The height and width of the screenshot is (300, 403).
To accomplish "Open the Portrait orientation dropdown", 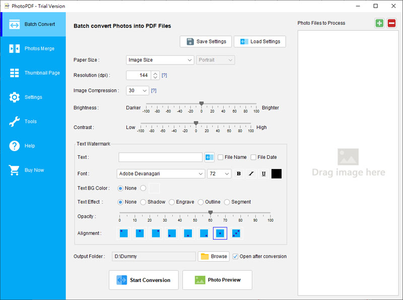I will pyautogui.click(x=216, y=60).
